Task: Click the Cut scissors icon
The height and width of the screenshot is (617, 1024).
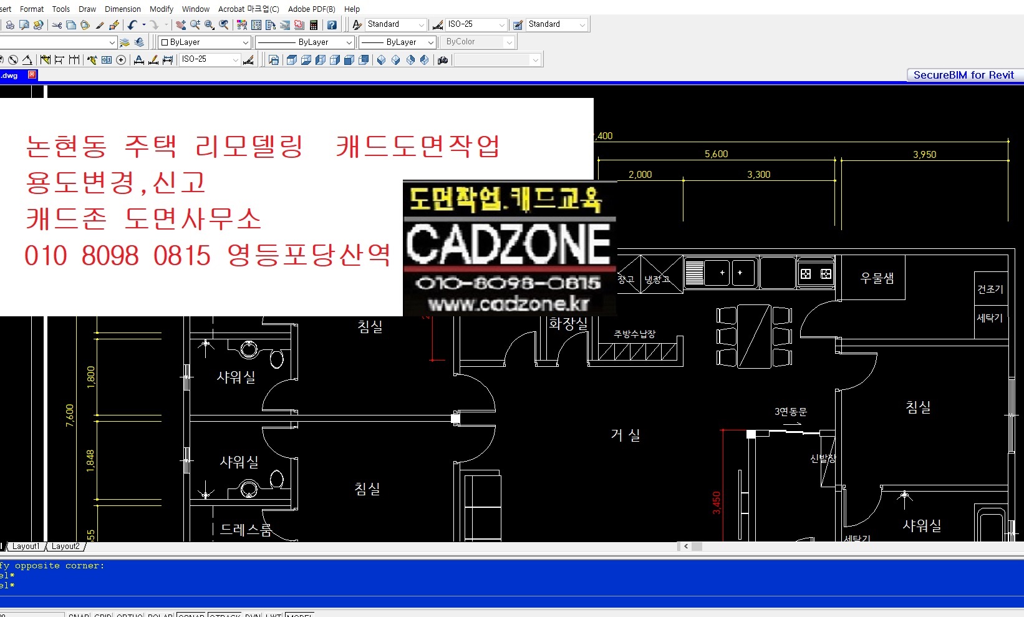Action: coord(57,25)
